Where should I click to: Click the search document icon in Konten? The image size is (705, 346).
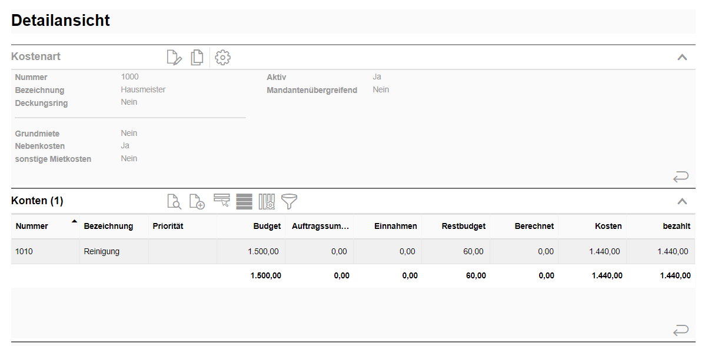pyautogui.click(x=174, y=201)
